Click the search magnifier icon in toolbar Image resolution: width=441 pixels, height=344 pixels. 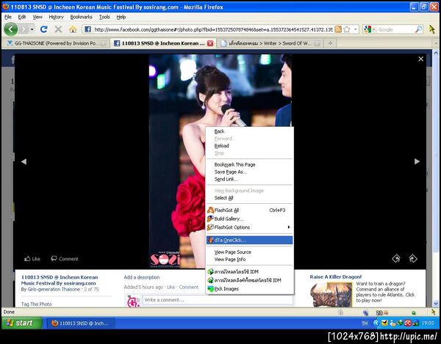point(417,29)
